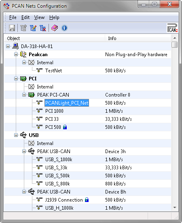Open the File menu

pos(13,17)
